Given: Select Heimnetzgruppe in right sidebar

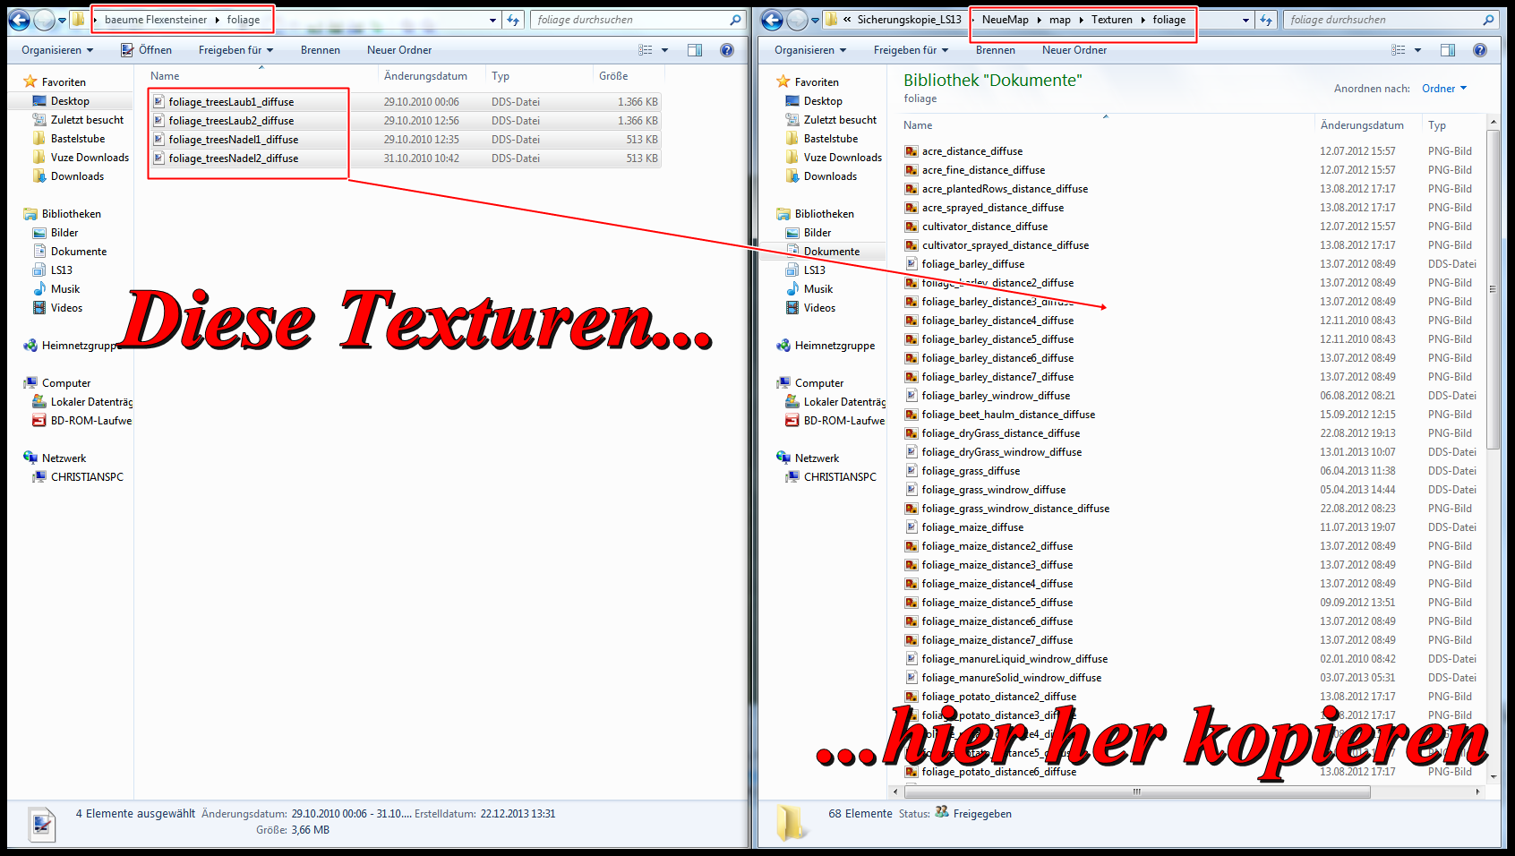Looking at the screenshot, I should pyautogui.click(x=834, y=346).
